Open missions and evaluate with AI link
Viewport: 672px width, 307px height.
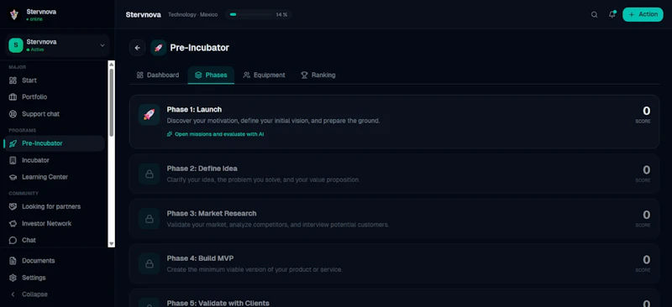(x=216, y=134)
